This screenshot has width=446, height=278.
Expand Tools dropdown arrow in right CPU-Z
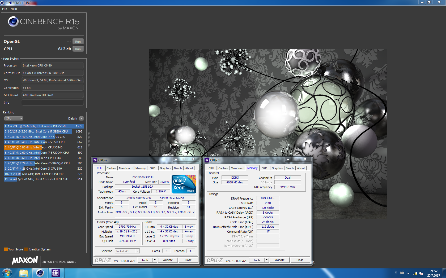[x=267, y=260]
